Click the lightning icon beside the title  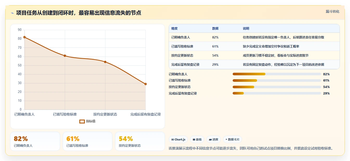[x=12, y=13]
